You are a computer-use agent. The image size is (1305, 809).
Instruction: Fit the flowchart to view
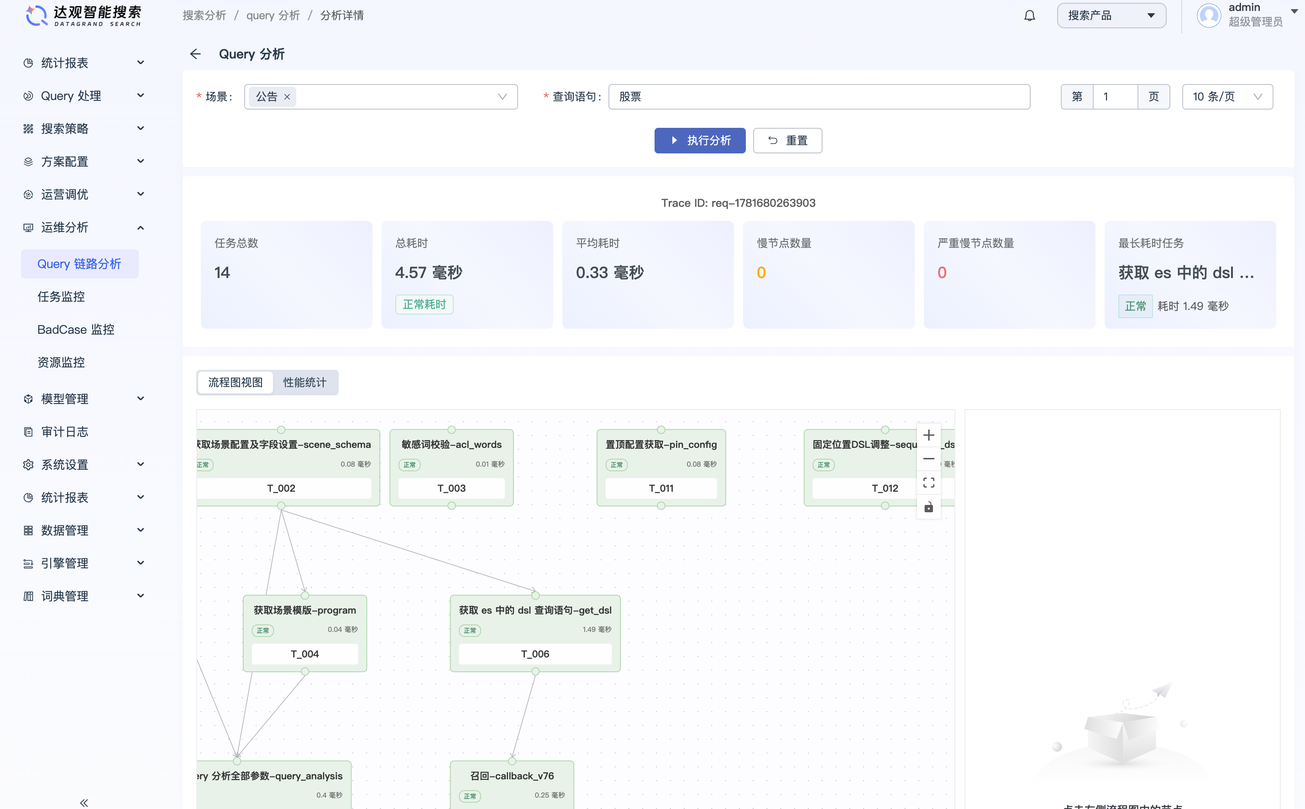[x=928, y=483]
